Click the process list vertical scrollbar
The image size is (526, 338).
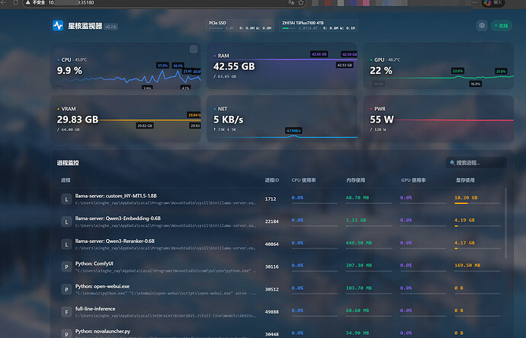coord(505,223)
